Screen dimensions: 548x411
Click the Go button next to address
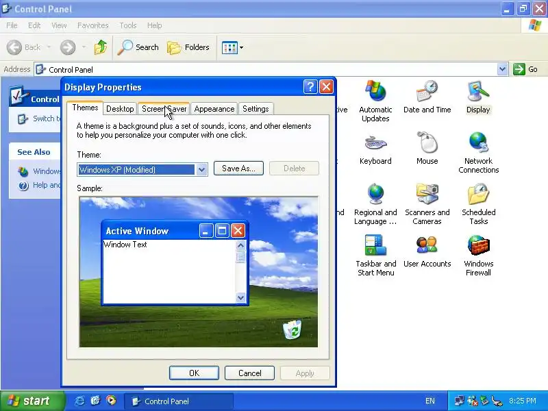click(525, 69)
